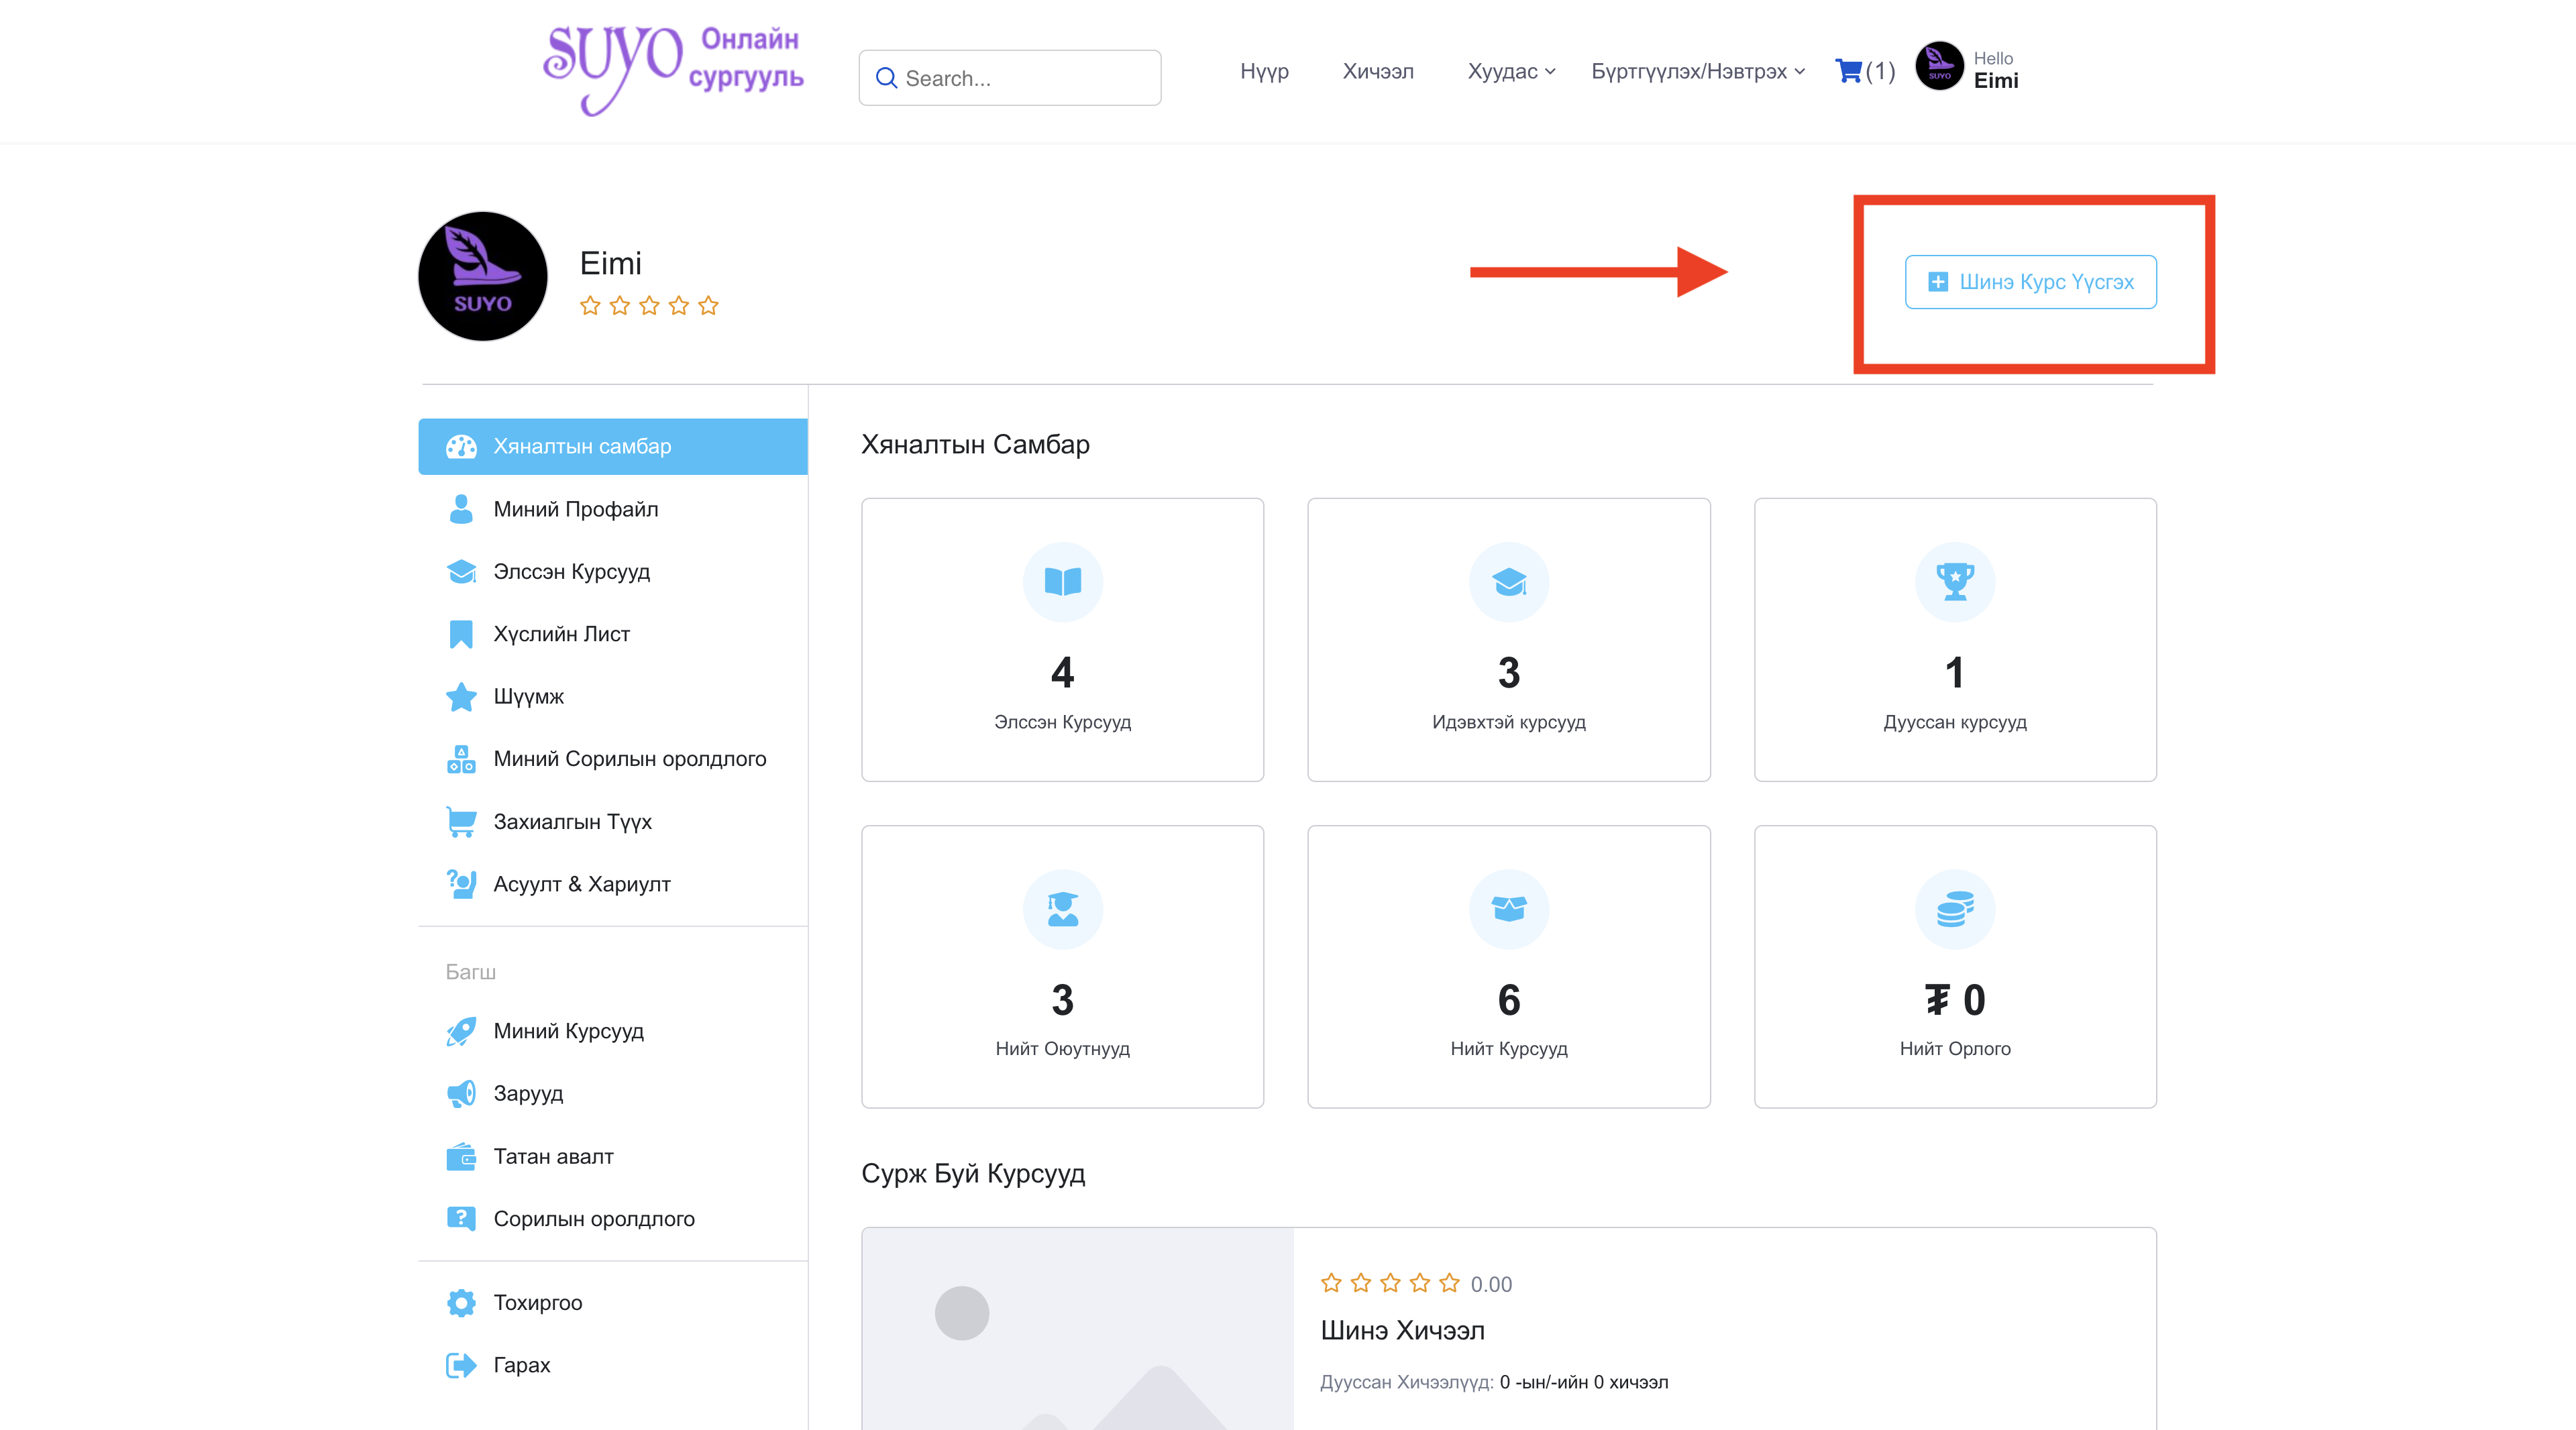This screenshot has height=1430, width=2576.
Task: Click the large Eimi profile picture
Action: (x=482, y=276)
